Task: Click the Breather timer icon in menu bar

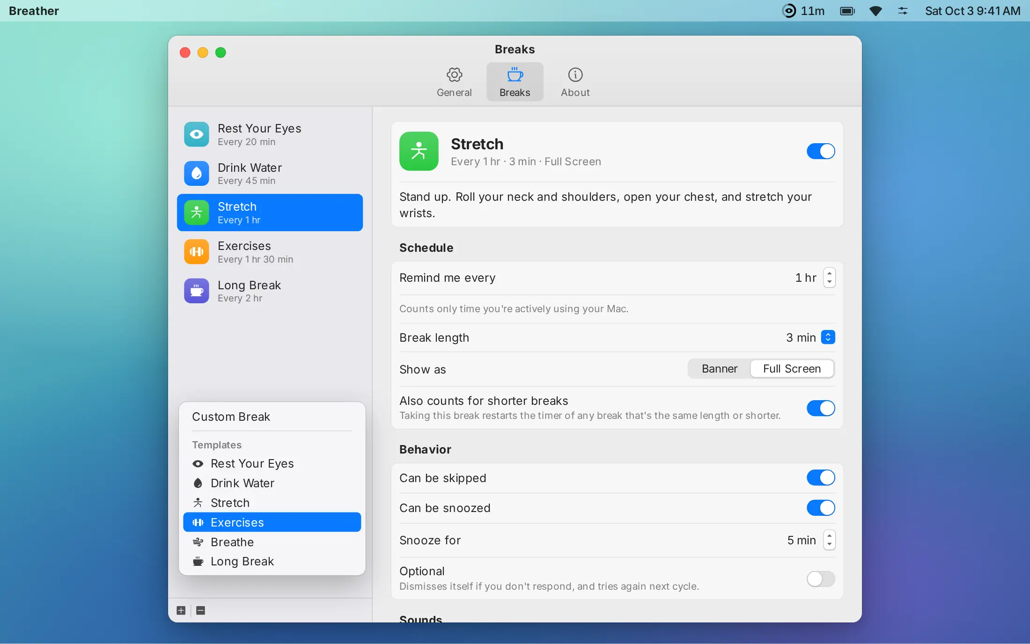Action: (x=789, y=11)
